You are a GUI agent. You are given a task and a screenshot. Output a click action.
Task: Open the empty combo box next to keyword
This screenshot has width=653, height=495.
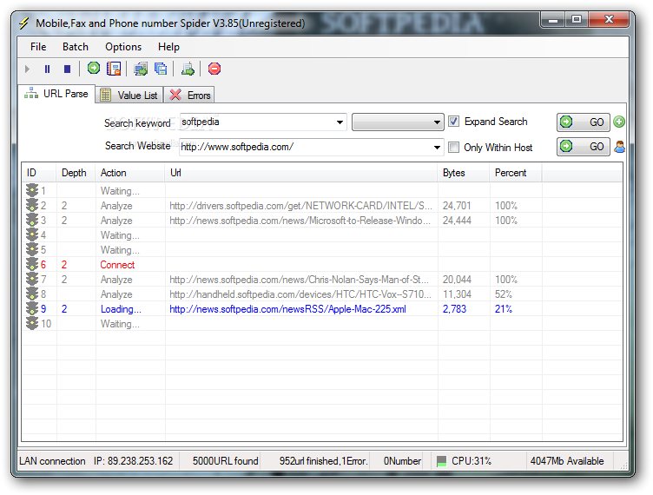click(x=398, y=122)
